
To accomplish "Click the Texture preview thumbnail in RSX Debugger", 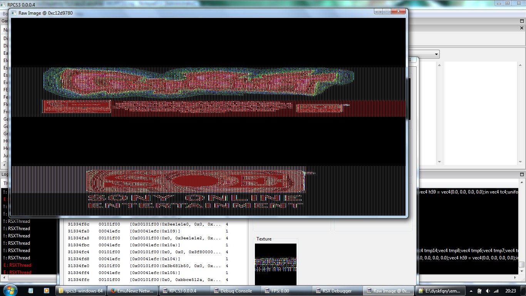I will coord(276,264).
